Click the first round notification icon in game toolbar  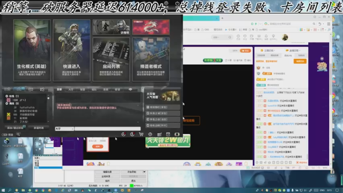coord(123,134)
